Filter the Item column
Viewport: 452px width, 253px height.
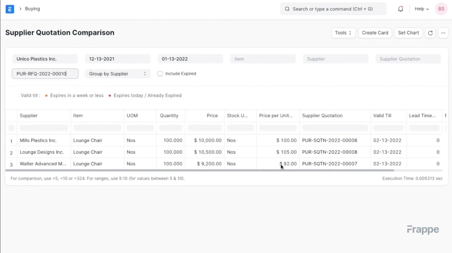point(97,128)
